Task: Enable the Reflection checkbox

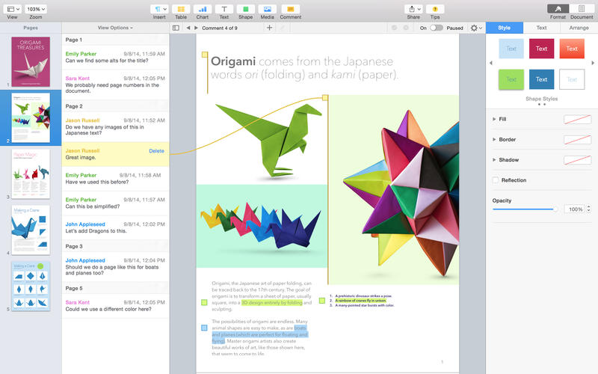Action: point(496,180)
